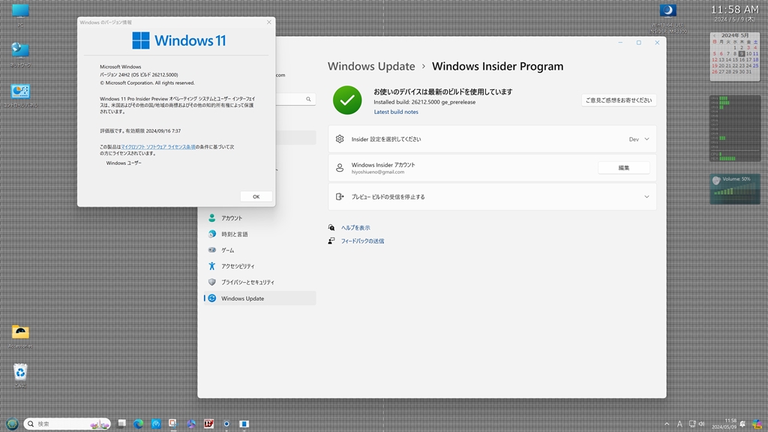Open the Recycle Bin desktop icon
This screenshot has width=768, height=432.
[x=20, y=372]
